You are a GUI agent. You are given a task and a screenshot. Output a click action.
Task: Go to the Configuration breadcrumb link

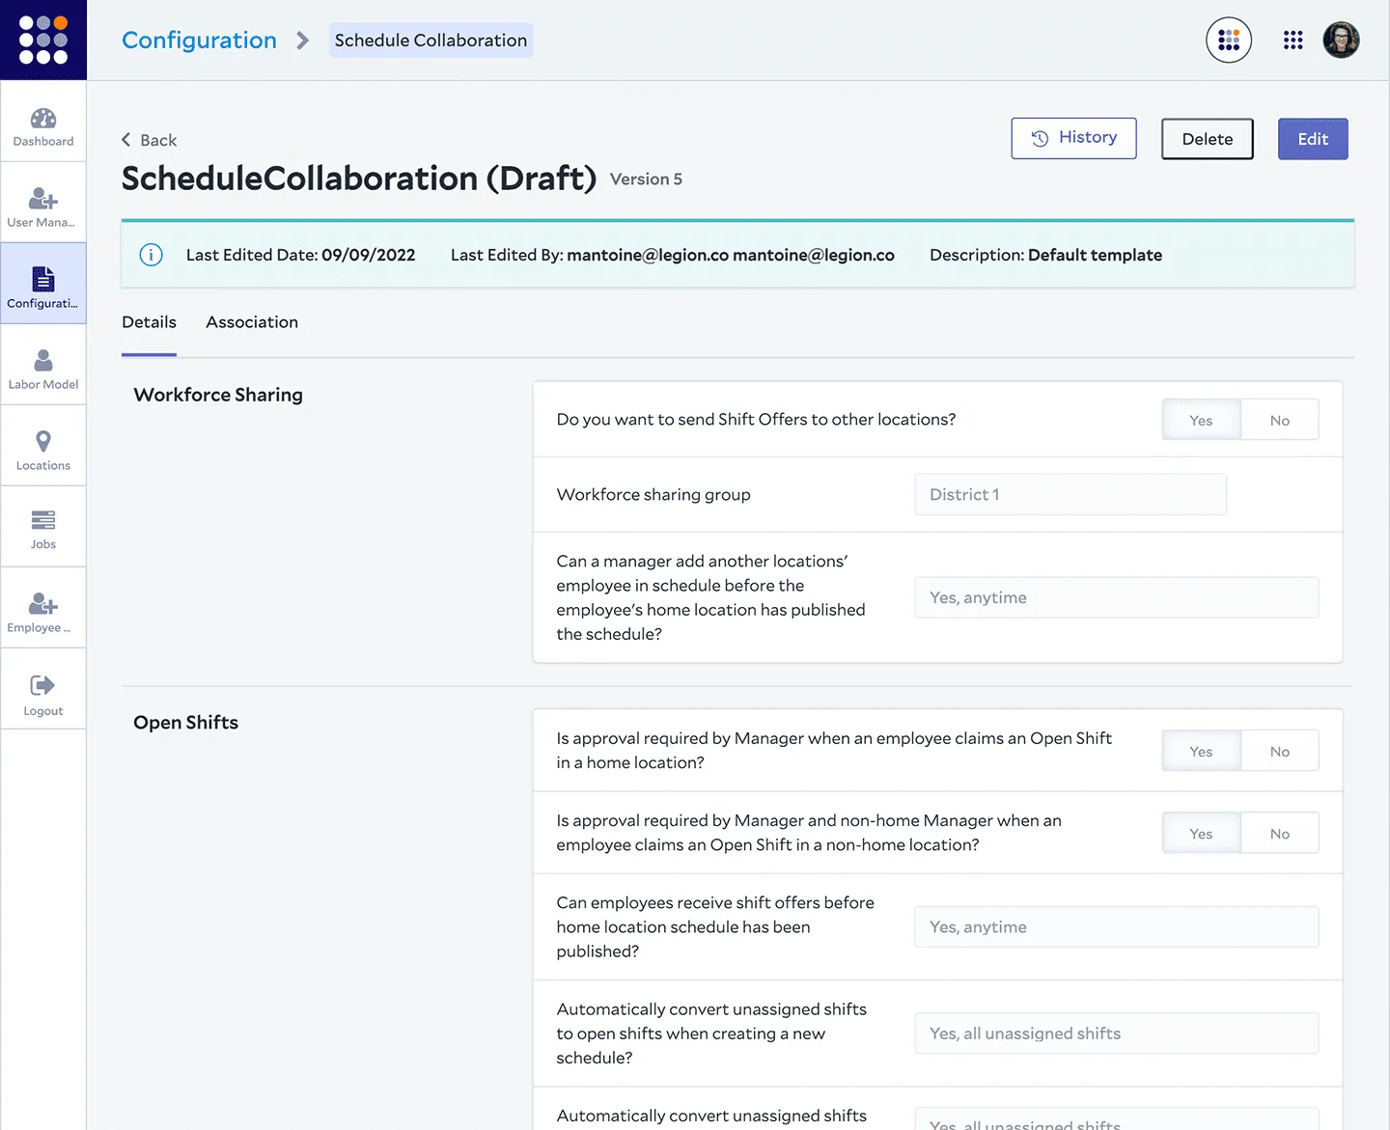point(199,41)
